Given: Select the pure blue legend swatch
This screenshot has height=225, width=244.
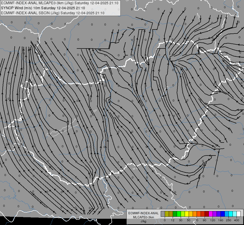Looking at the screenshot, I should pos(223,214).
